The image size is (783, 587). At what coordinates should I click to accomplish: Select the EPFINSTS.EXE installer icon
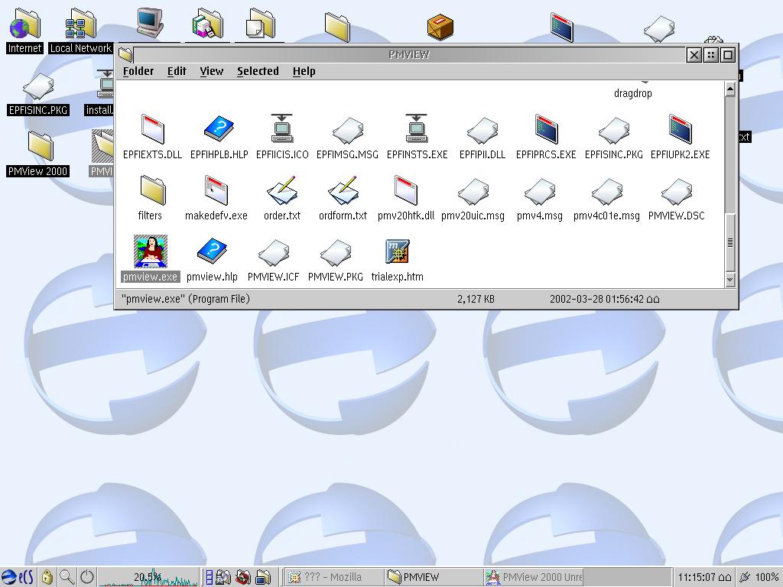(417, 129)
